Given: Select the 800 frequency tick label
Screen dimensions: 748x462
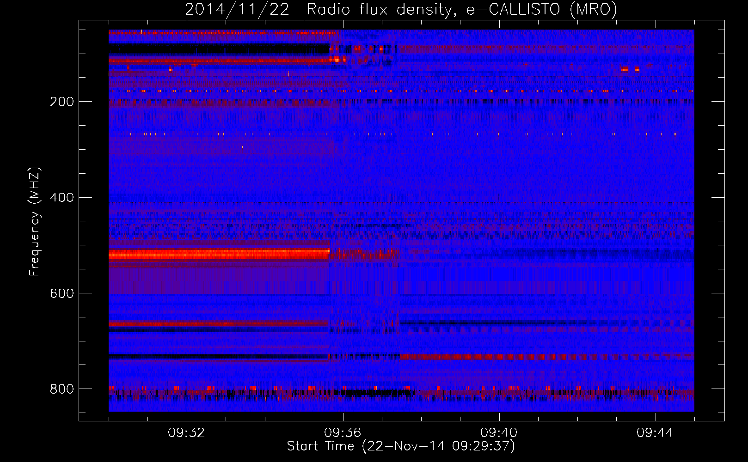Looking at the screenshot, I should [62, 389].
